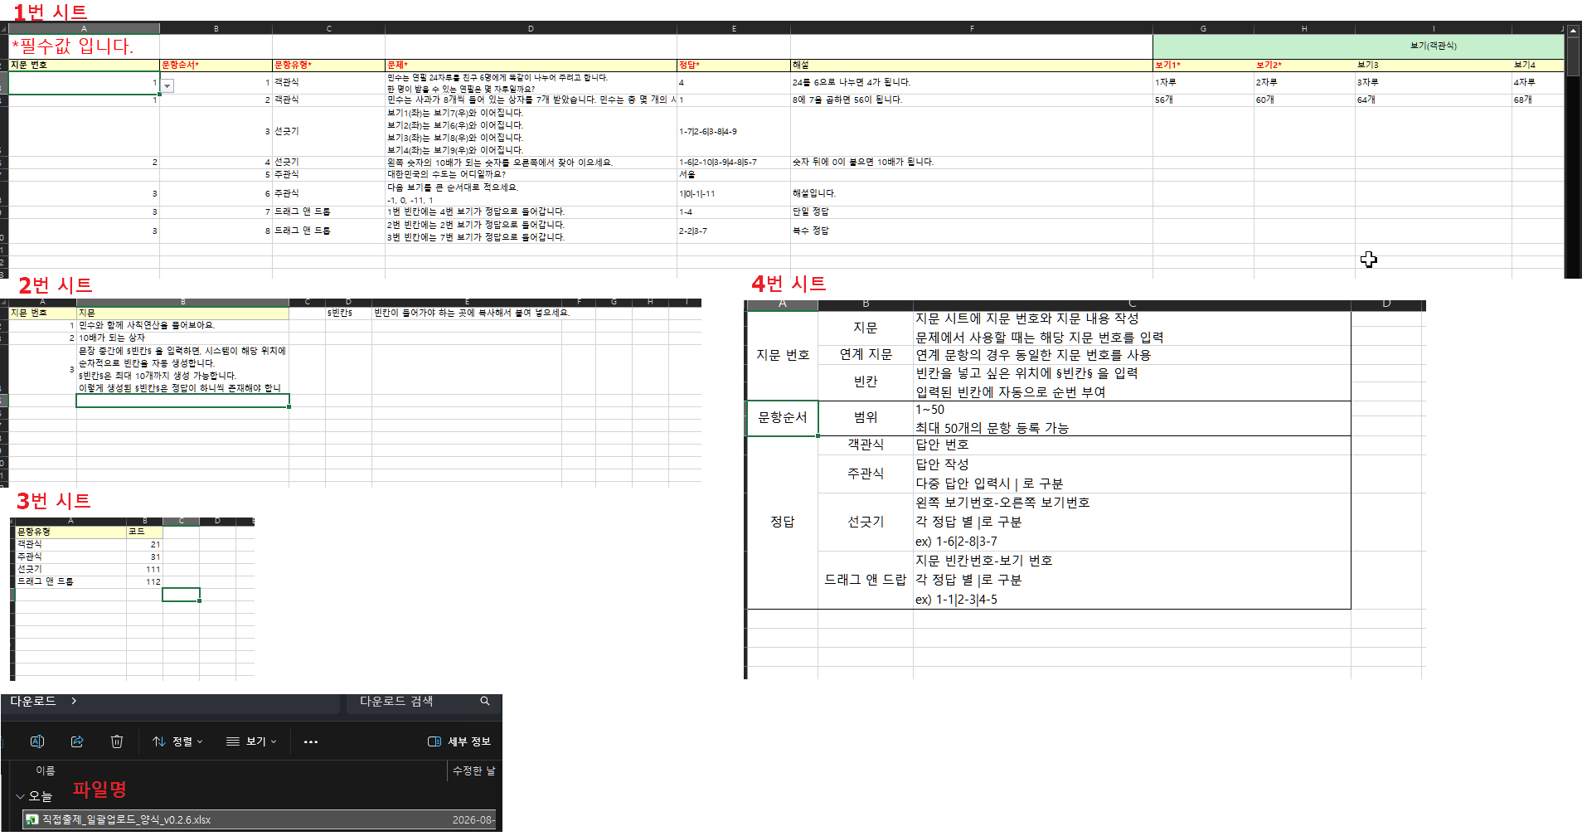1582x836 pixels.
Task: Click the 드래그 앤 드랍 cell in sheet 4
Action: pyautogui.click(x=866, y=580)
